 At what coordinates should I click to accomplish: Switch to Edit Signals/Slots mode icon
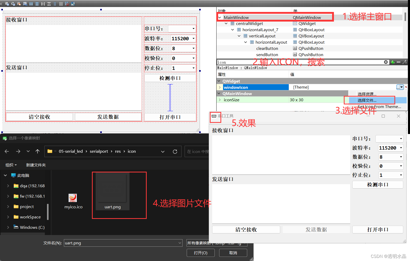pyautogui.click(x=13, y=4)
